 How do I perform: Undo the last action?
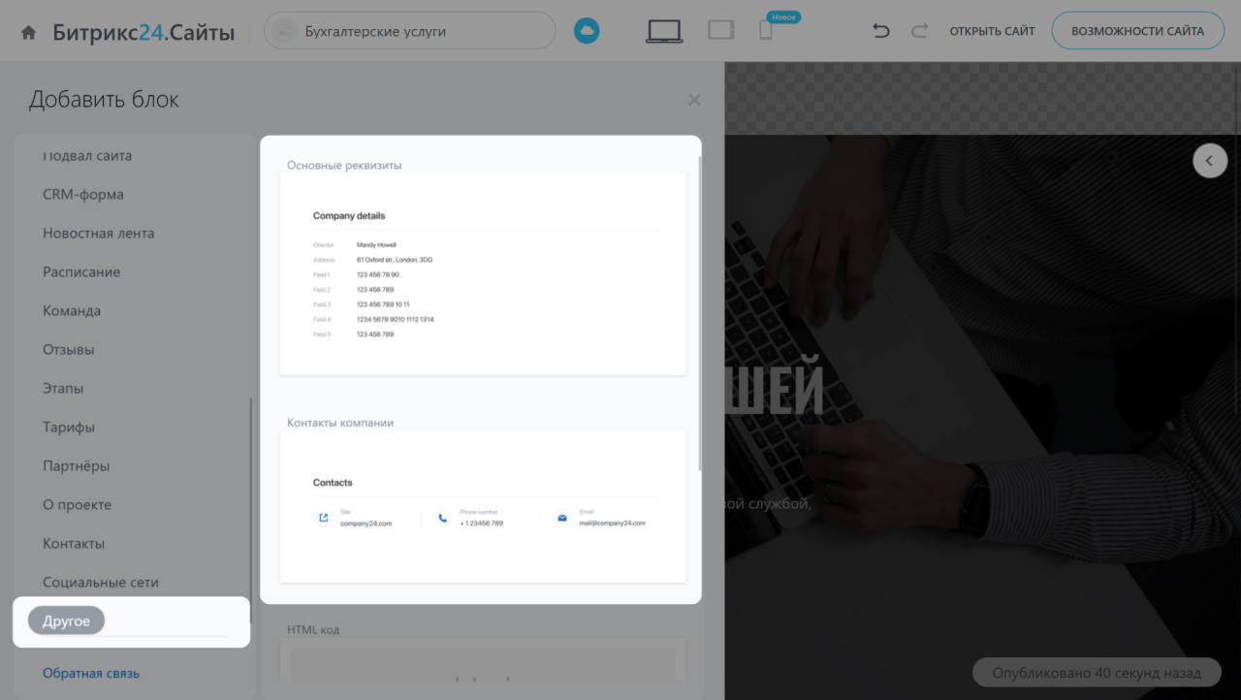tap(880, 31)
